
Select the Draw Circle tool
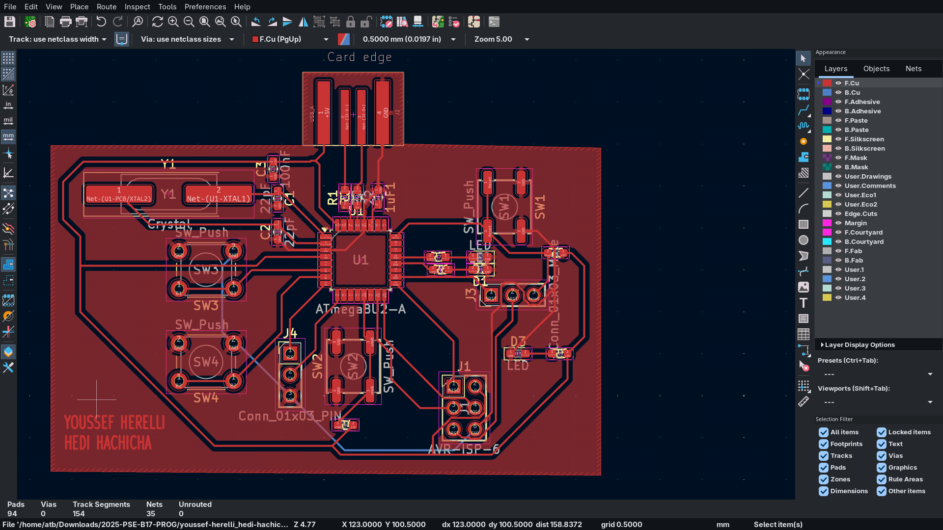tap(804, 240)
